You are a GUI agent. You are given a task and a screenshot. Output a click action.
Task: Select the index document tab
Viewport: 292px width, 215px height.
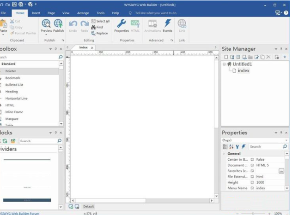83,47
